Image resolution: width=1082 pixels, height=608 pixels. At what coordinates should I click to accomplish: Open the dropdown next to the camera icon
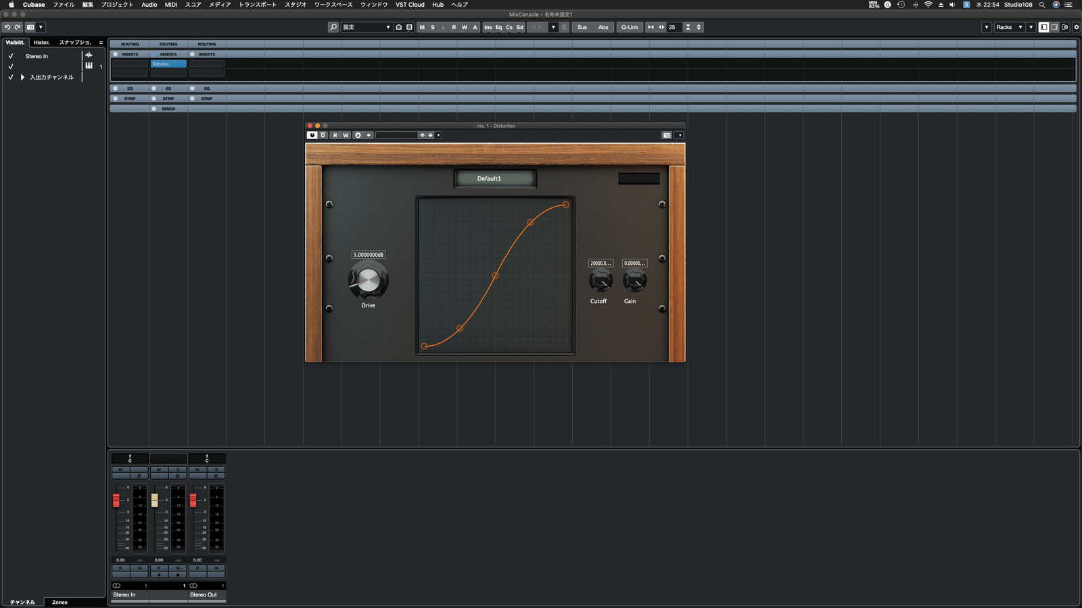[x=41, y=27]
